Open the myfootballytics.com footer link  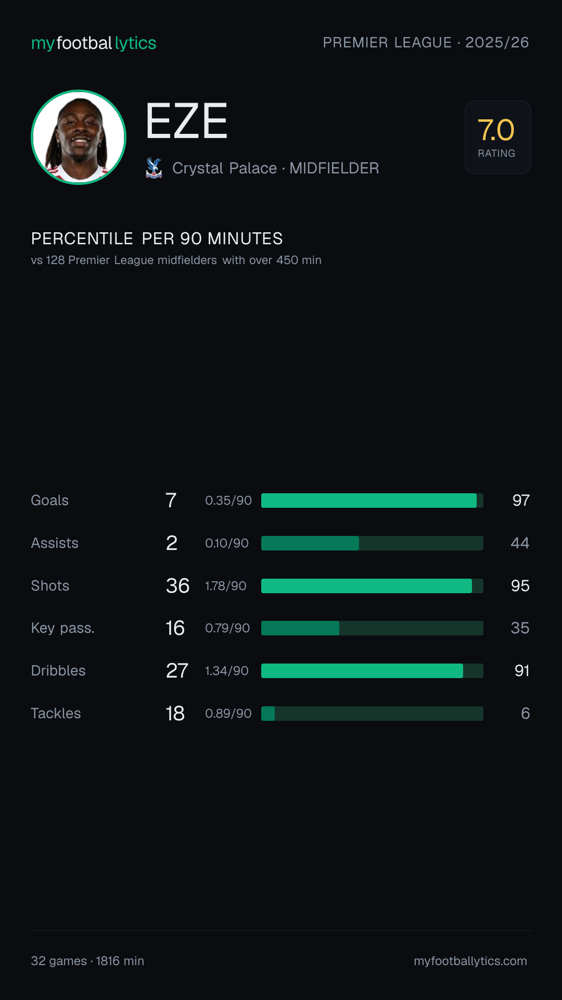pyautogui.click(x=470, y=961)
